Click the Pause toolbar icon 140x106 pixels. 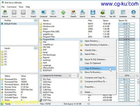coord(14,14)
